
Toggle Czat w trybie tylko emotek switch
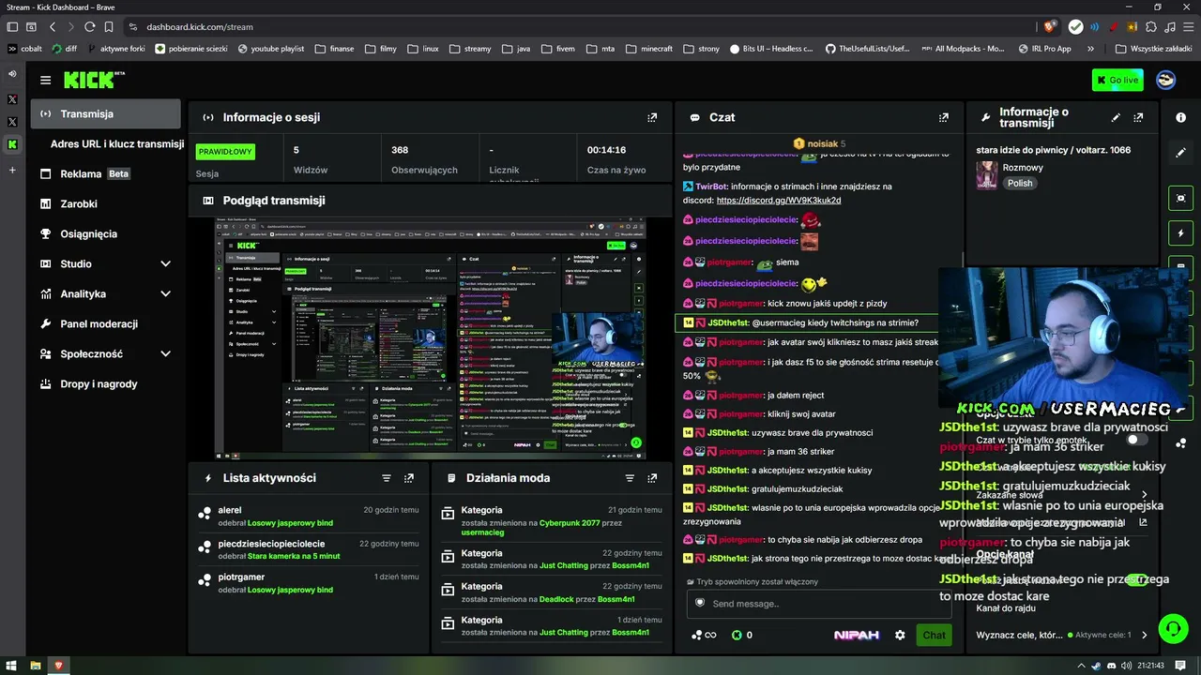click(x=1135, y=440)
